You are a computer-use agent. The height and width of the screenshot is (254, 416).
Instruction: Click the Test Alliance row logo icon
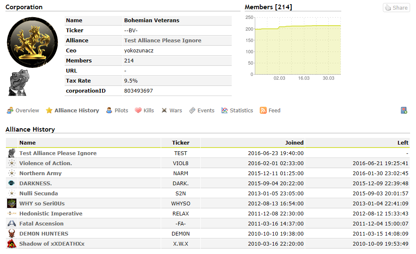(12, 153)
